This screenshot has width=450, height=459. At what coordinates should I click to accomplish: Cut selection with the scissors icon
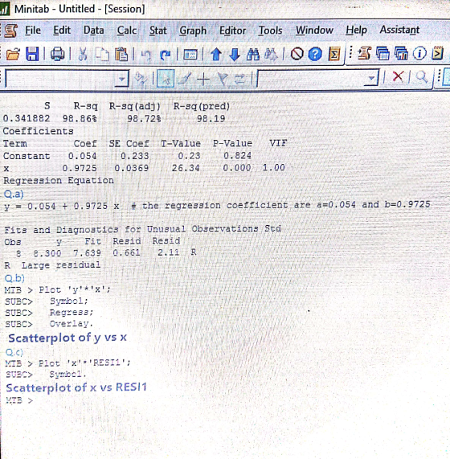pos(83,54)
